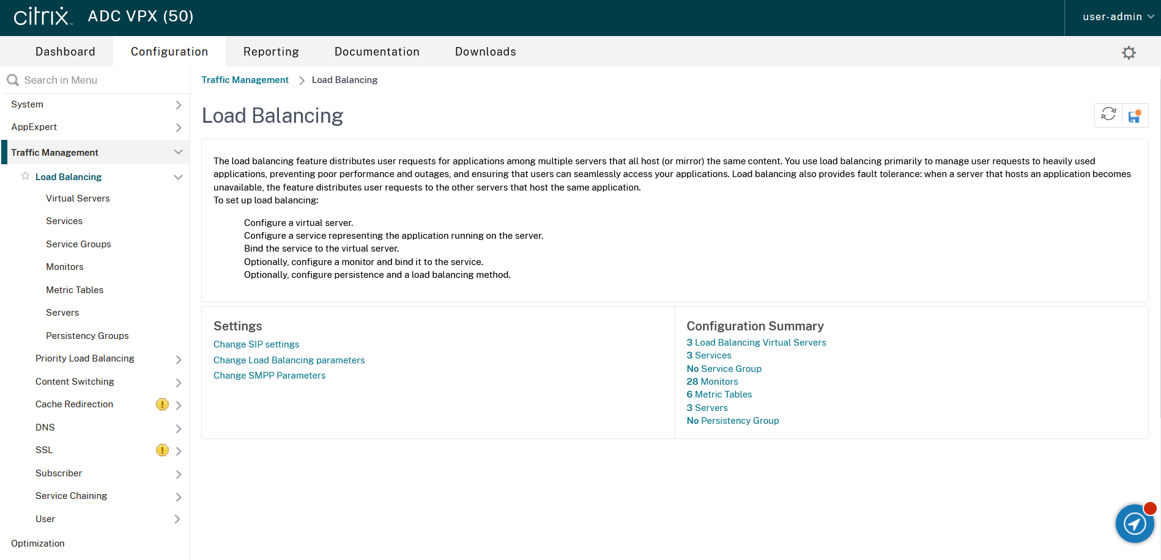Expand the Cache Redirection chevron
Viewport: 1161px width, 560px height.
[178, 405]
